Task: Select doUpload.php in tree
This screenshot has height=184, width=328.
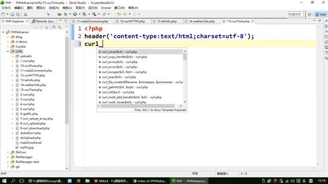Action: (x=30, y=138)
